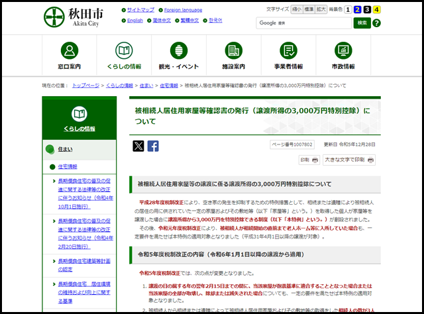The image size is (424, 314).
Task: Open 観光・イベント lantern icon
Action: click(177, 51)
